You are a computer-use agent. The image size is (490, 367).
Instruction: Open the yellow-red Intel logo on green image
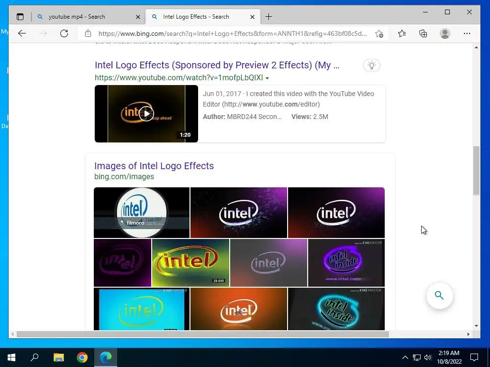(x=190, y=263)
